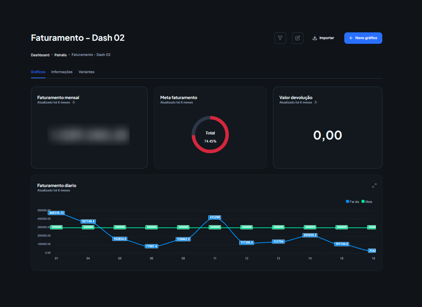Go to Dashboard breadcrumb link
This screenshot has height=307, width=422.
pos(40,55)
